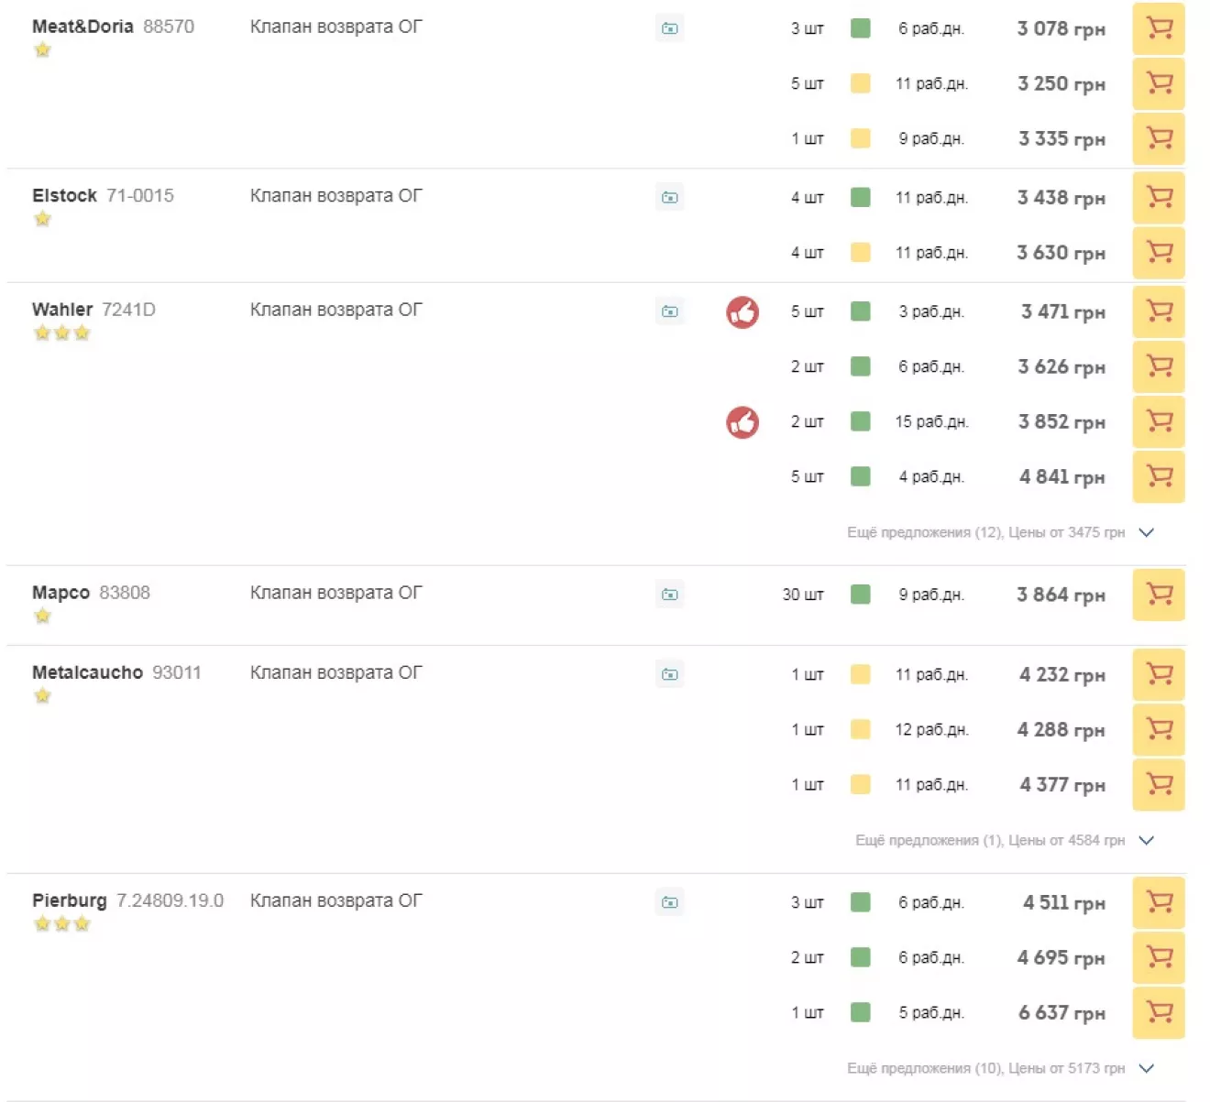The width and height of the screenshot is (1210, 1102).
Task: Add the 3 630 грн offer to cart
Action: [x=1159, y=253]
